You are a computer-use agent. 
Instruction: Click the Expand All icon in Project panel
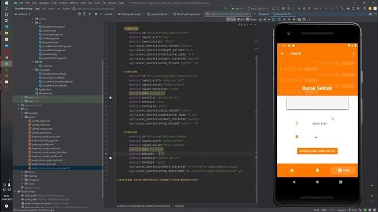tap(84, 14)
